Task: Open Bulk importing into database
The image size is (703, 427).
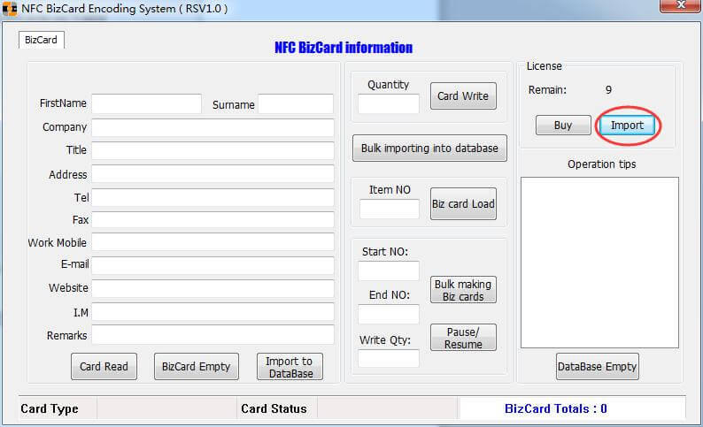Action: tap(429, 149)
